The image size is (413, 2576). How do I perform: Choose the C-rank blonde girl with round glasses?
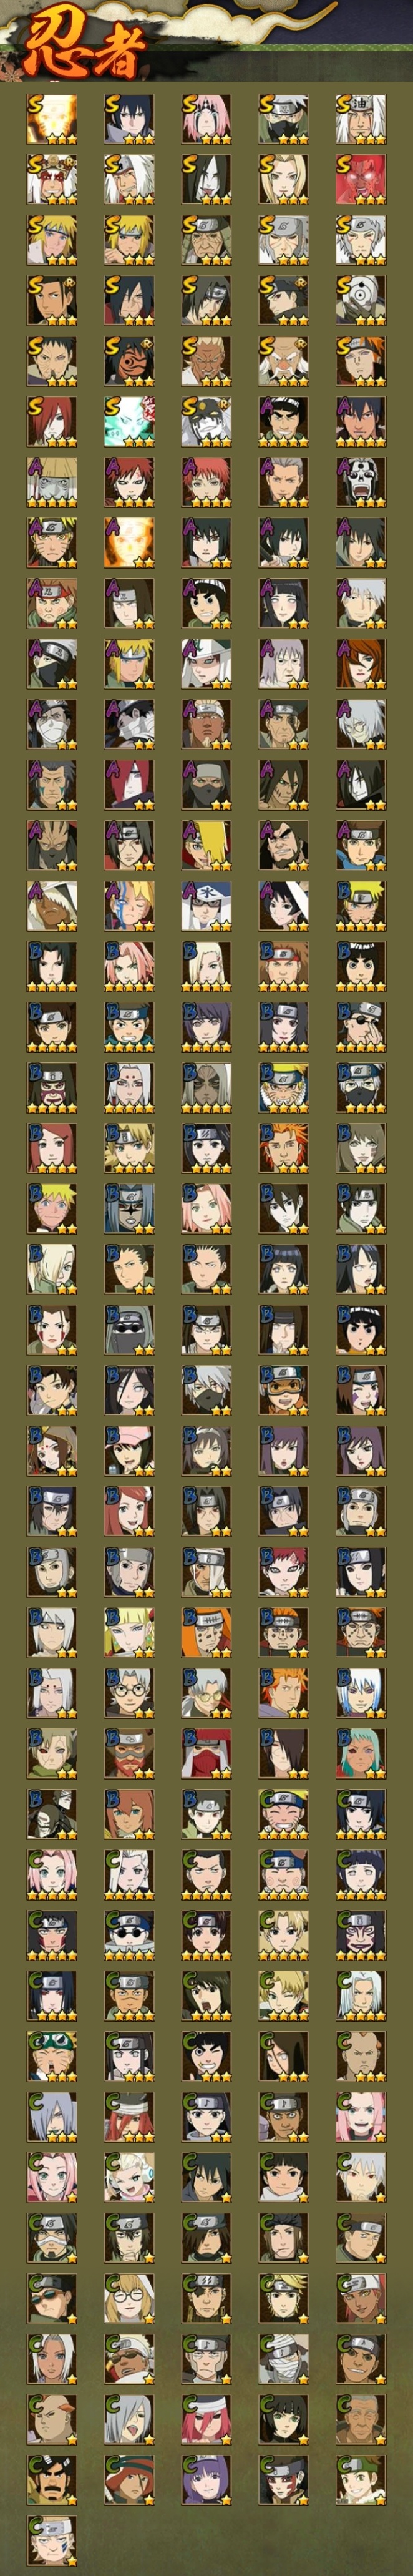[129, 2298]
